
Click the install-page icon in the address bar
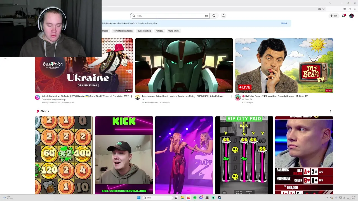pos(319,9)
